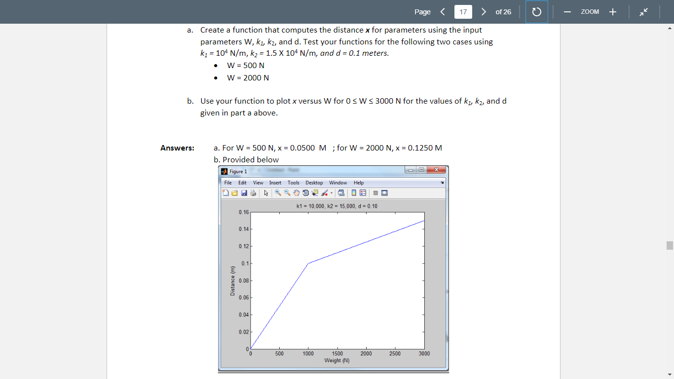This screenshot has width=674, height=379.
Task: Open the Tools menu in Figure 1
Action: 293,183
